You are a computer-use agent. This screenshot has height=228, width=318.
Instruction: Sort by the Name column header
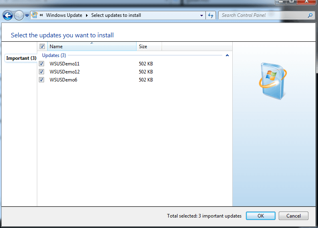point(92,46)
